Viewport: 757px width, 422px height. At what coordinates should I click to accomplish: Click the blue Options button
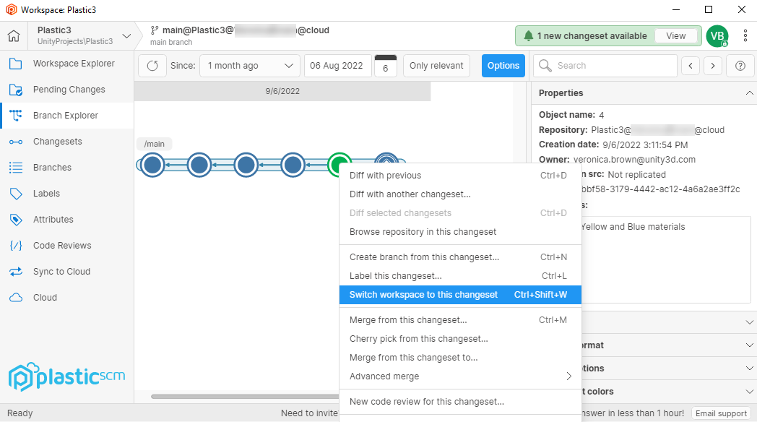click(x=503, y=66)
